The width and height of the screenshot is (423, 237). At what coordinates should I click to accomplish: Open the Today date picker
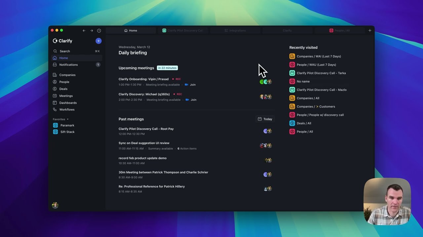(x=265, y=119)
